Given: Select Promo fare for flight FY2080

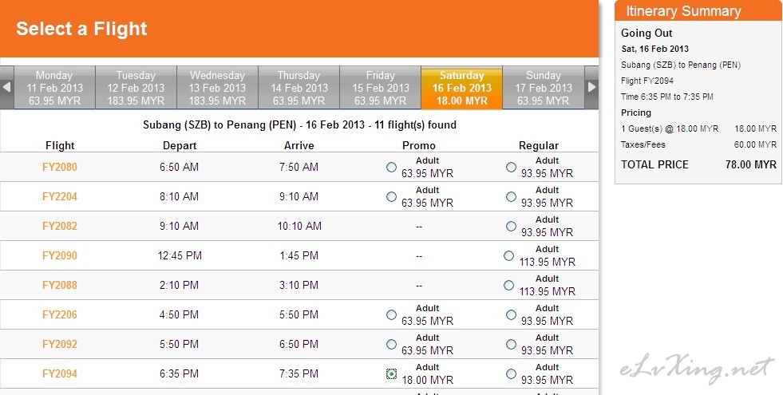Looking at the screenshot, I should click(x=391, y=168).
